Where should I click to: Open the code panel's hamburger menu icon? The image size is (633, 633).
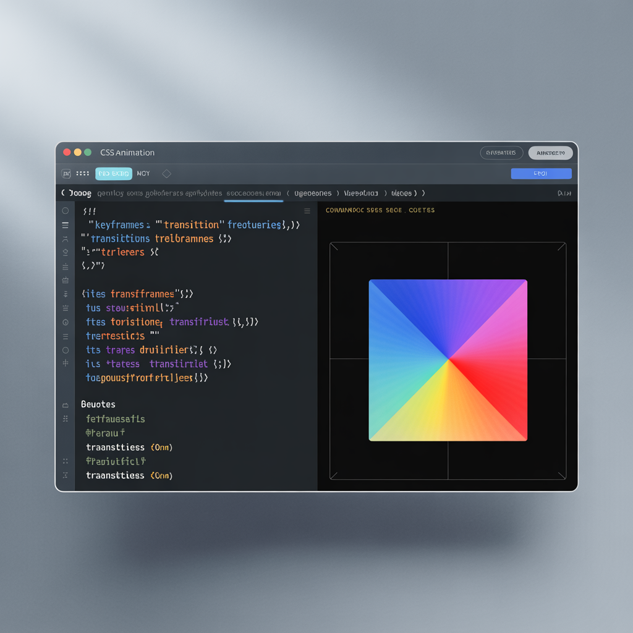(307, 211)
